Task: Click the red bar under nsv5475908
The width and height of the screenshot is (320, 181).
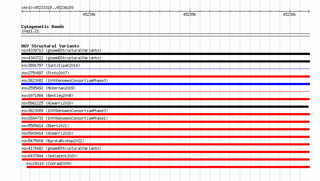Action: click(165, 144)
